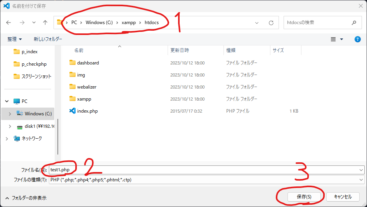367x207 pixels.
Task: Click the back navigation arrow
Action: pyautogui.click(x=9, y=23)
